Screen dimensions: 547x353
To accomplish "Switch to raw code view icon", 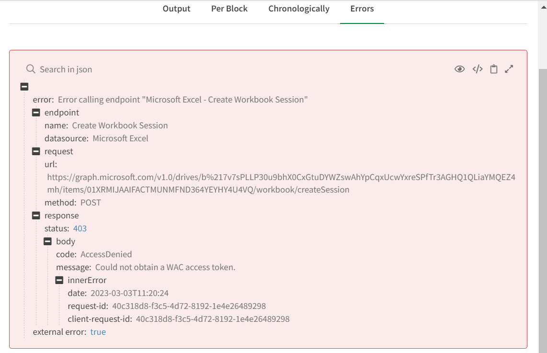I will (477, 69).
